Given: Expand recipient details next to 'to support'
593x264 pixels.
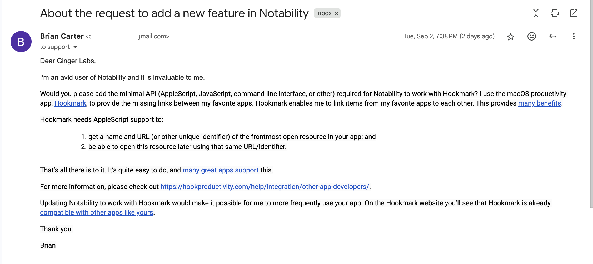Looking at the screenshot, I should click(x=75, y=47).
